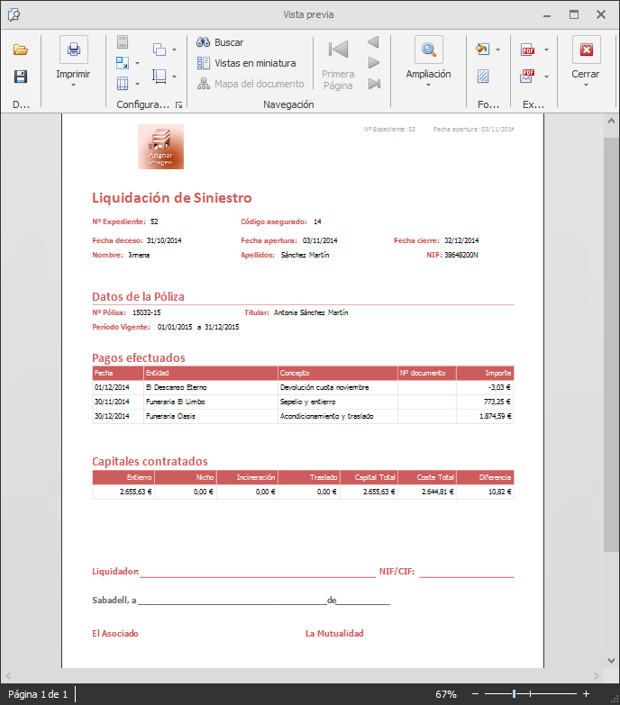The width and height of the screenshot is (620, 705).
Task: Click the last page arrow
Action: coord(374,84)
